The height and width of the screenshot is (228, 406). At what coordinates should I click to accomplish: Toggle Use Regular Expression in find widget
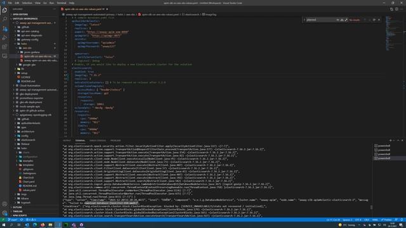tap(346, 20)
